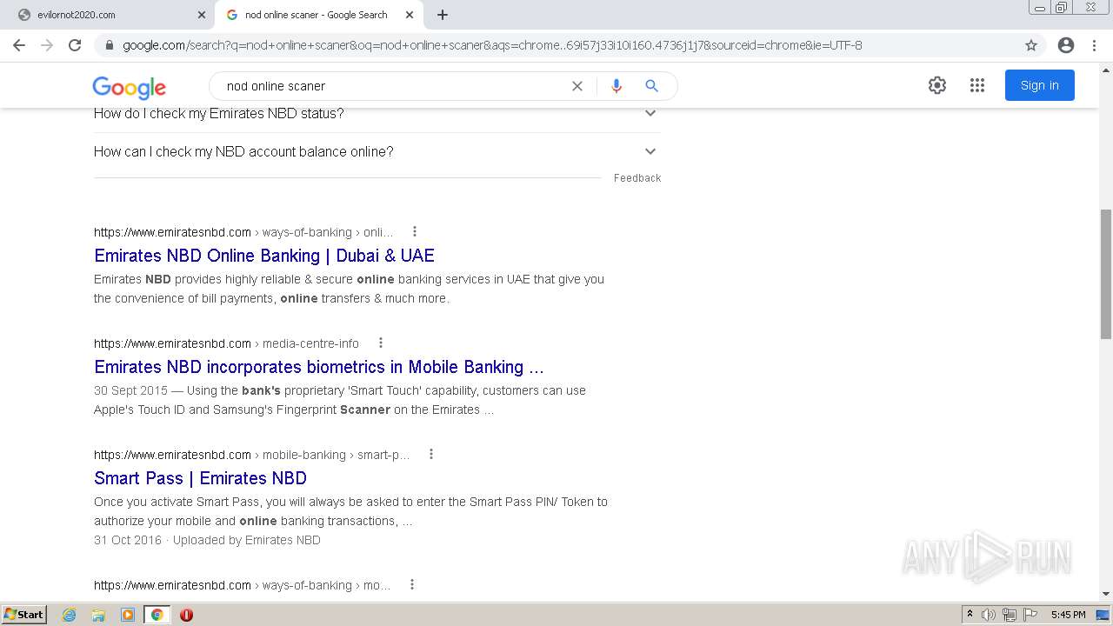
Task: Click scrollbar down arrow
Action: point(1106,594)
